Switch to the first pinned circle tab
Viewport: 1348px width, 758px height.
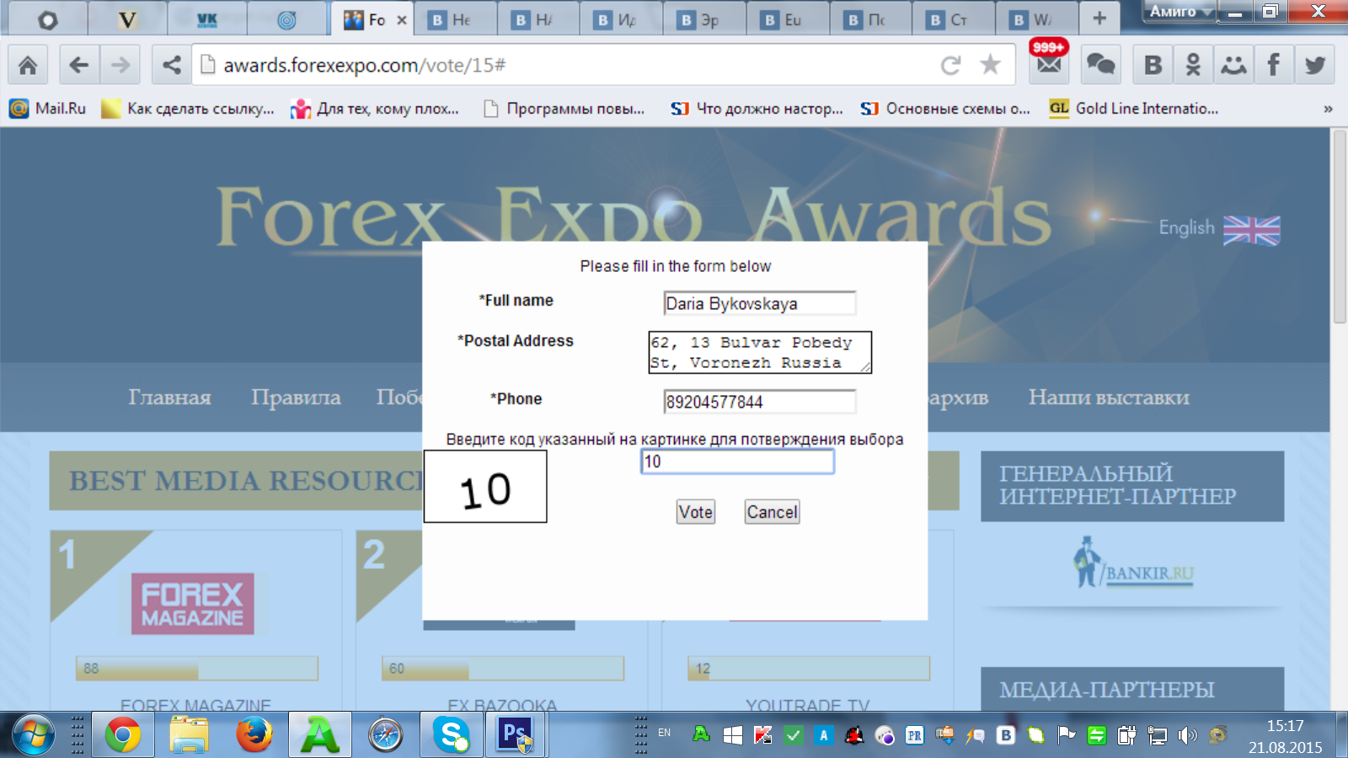coord(48,19)
